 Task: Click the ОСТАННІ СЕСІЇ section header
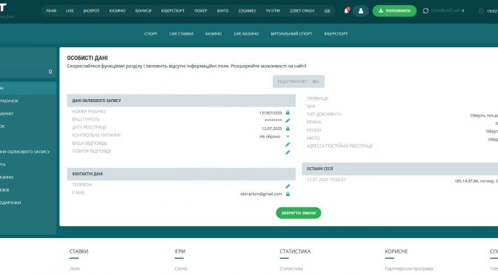tap(400, 169)
